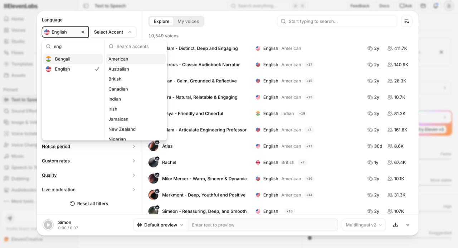Image resolution: width=458 pixels, height=248 pixels.
Task: Clear the English language selection
Action: pos(83,32)
